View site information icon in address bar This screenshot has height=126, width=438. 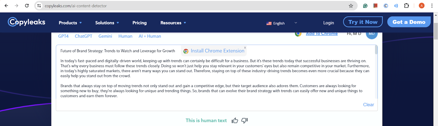click(39, 6)
